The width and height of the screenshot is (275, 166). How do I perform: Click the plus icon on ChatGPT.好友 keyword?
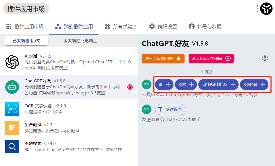point(233,85)
